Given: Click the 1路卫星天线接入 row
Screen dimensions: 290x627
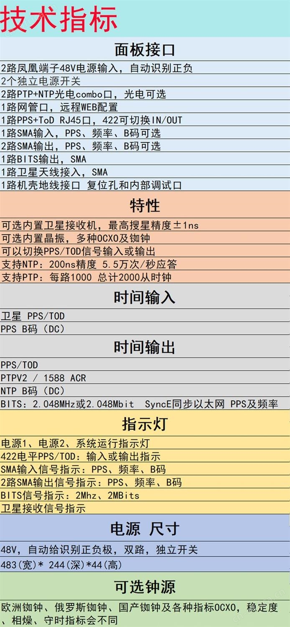Looking at the screenshot, I should click(x=54, y=172).
